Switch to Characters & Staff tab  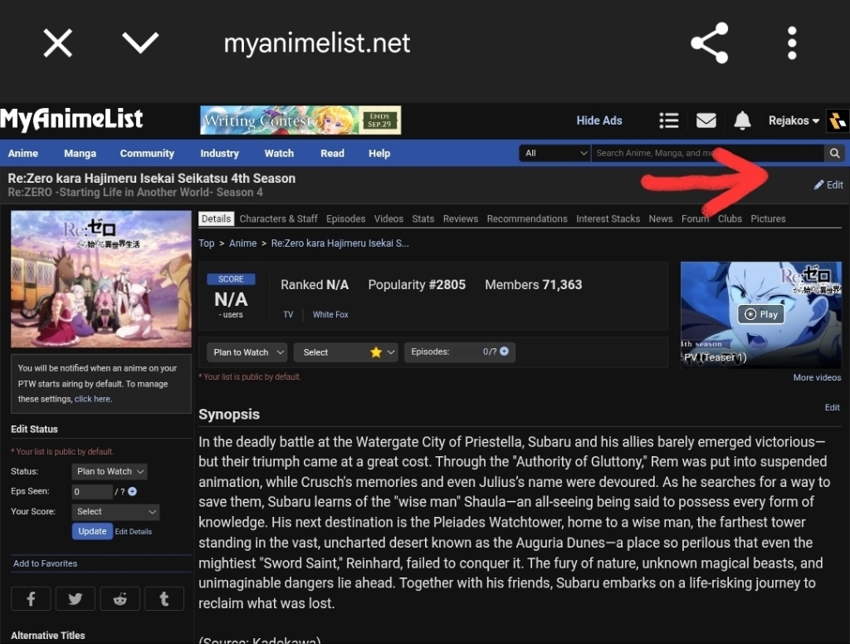[279, 219]
